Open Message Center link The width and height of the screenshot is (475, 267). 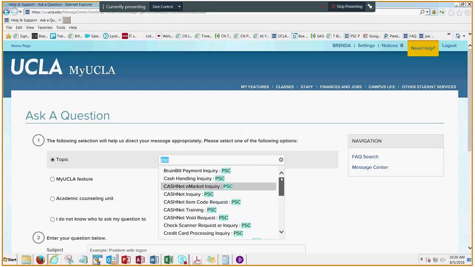pyautogui.click(x=370, y=167)
